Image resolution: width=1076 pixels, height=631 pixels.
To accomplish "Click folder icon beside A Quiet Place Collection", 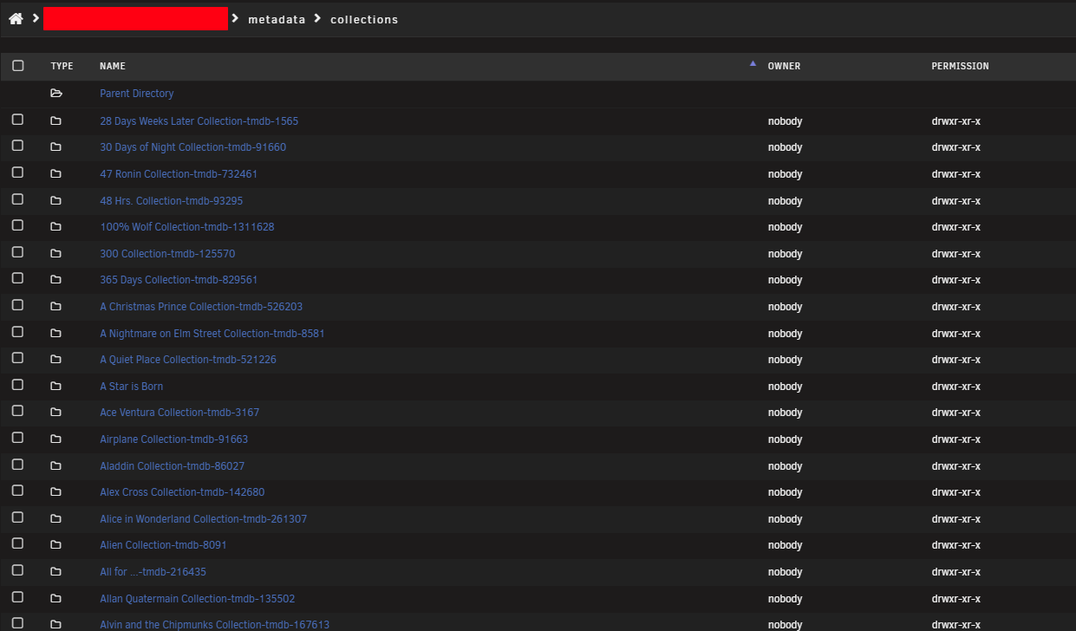I will 56,359.
